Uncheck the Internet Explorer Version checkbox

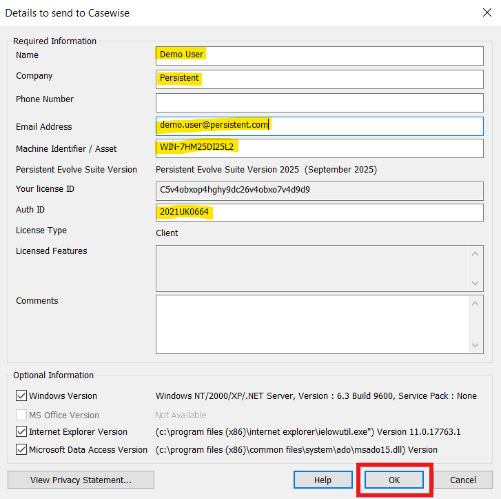tap(21, 431)
